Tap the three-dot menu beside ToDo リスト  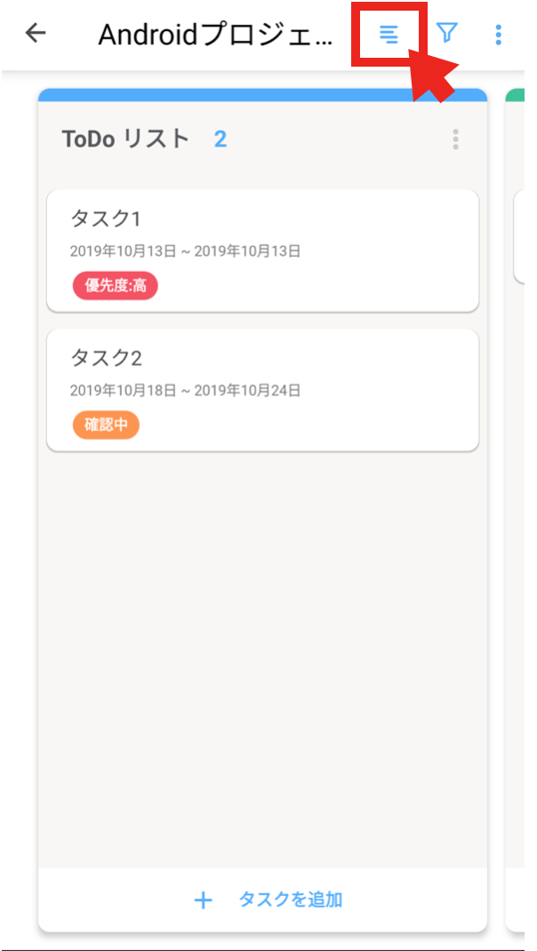coord(455,139)
